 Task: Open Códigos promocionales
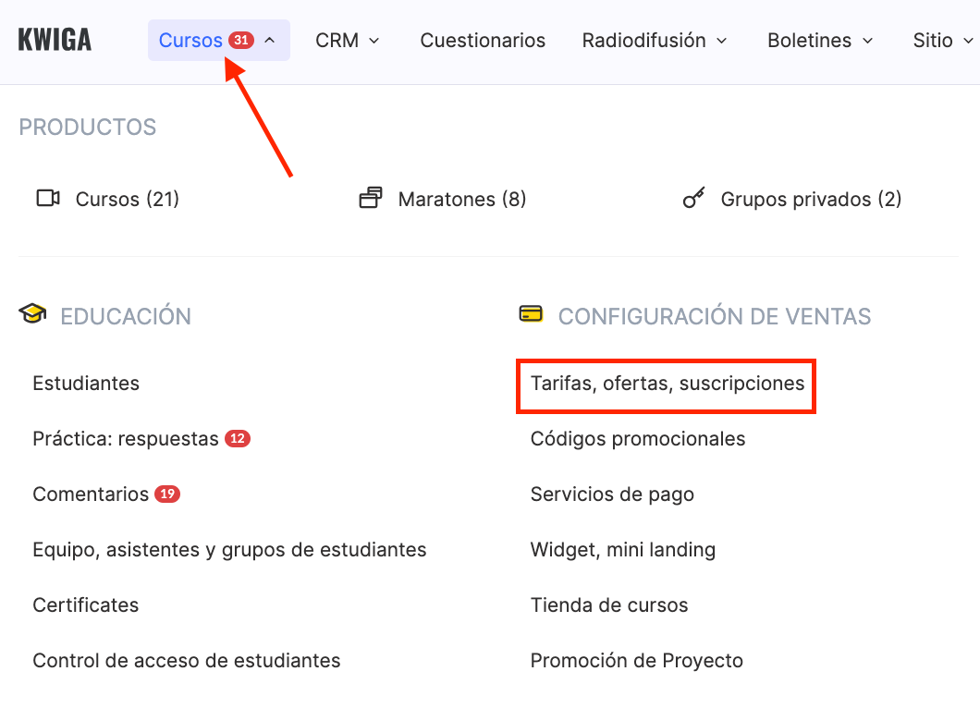[x=638, y=439]
